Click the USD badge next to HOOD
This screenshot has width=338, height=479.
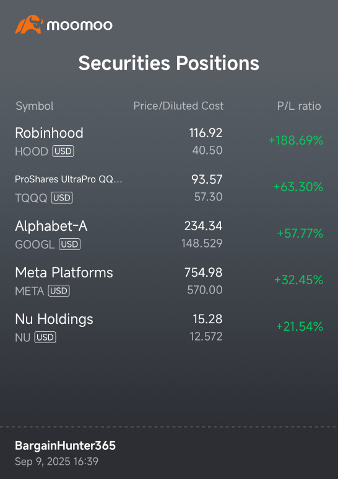(x=63, y=151)
